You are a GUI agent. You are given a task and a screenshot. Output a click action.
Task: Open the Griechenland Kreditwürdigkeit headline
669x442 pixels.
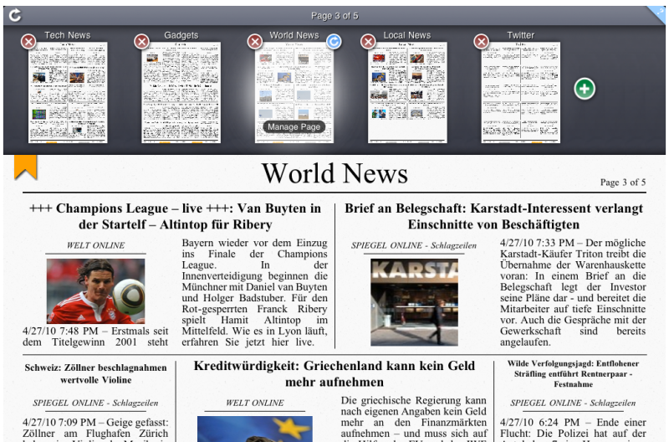click(x=334, y=373)
